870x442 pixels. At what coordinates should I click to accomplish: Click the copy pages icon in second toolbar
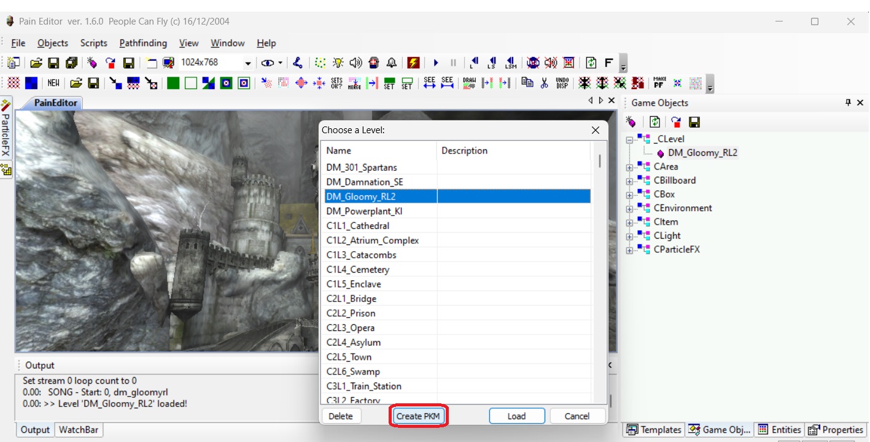click(527, 83)
